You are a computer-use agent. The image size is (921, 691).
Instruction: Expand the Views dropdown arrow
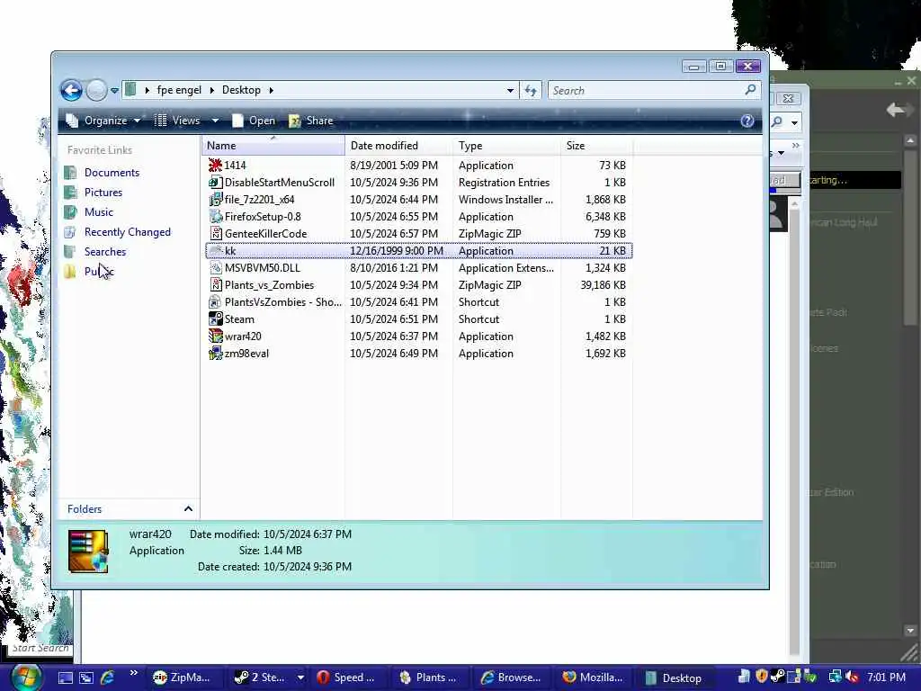tap(215, 121)
